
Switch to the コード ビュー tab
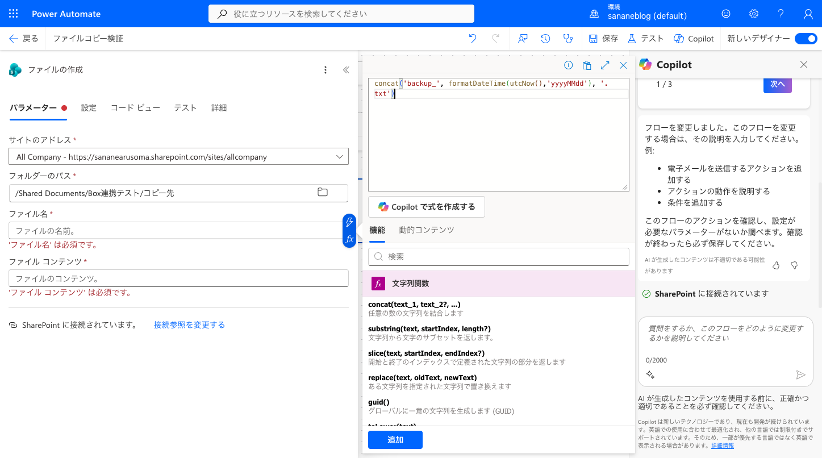(135, 108)
